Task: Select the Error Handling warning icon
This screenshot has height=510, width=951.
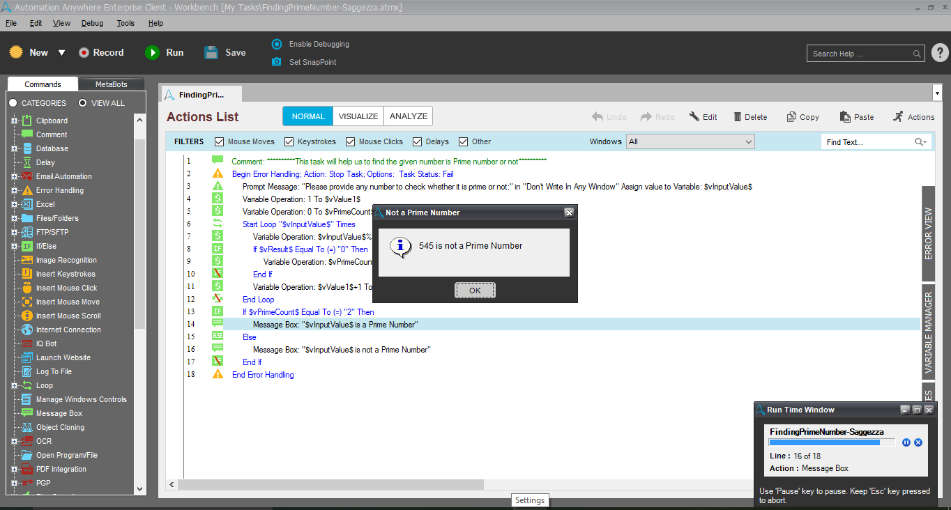Action: point(27,190)
